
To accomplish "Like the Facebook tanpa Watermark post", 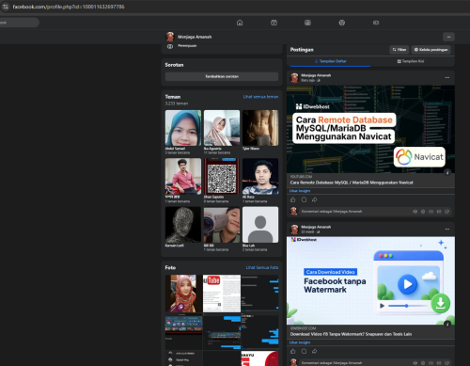I will pyautogui.click(x=293, y=351).
